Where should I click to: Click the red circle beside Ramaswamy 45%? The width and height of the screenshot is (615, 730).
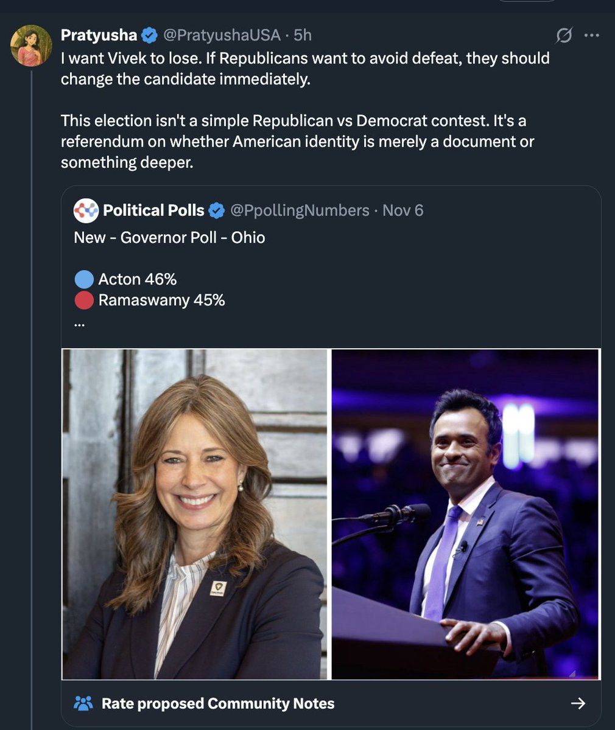tap(83, 300)
